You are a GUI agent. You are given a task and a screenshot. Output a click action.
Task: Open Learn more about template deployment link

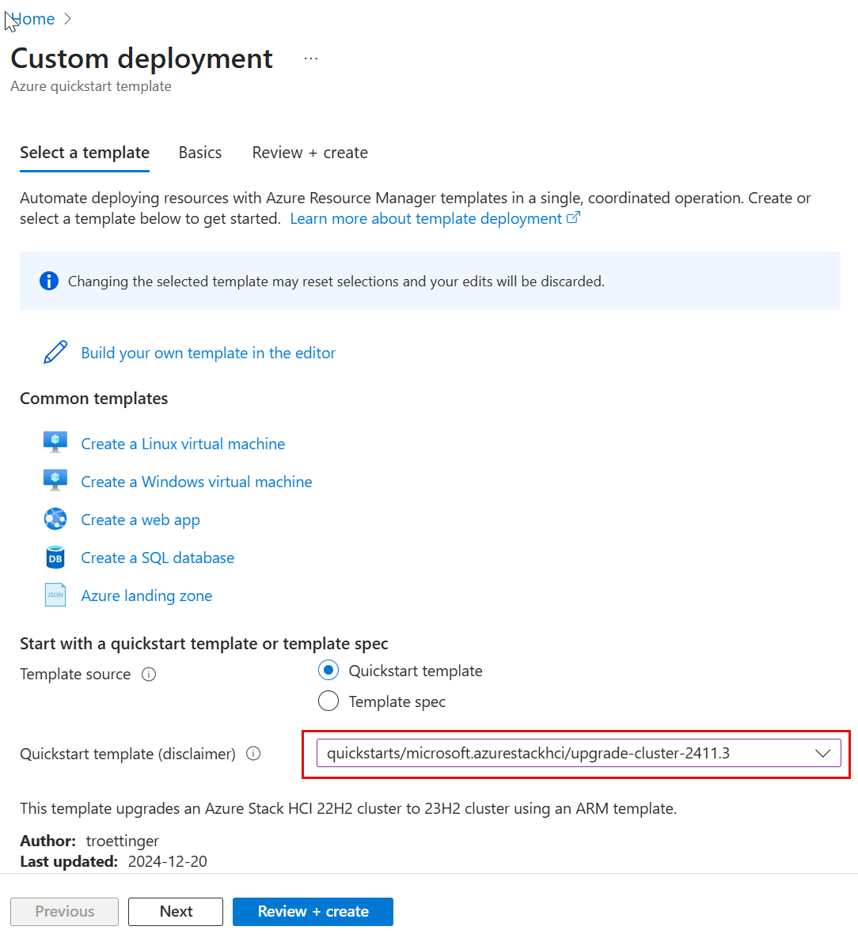(427, 219)
